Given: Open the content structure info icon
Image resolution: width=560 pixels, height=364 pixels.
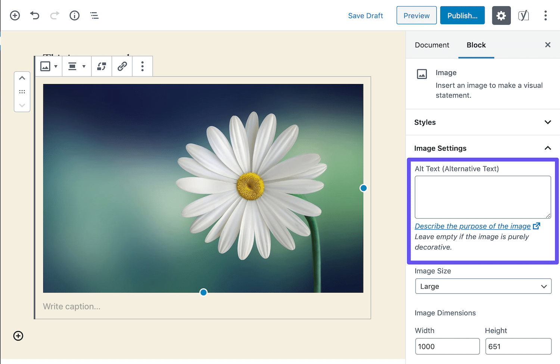Looking at the screenshot, I should pos(74,15).
